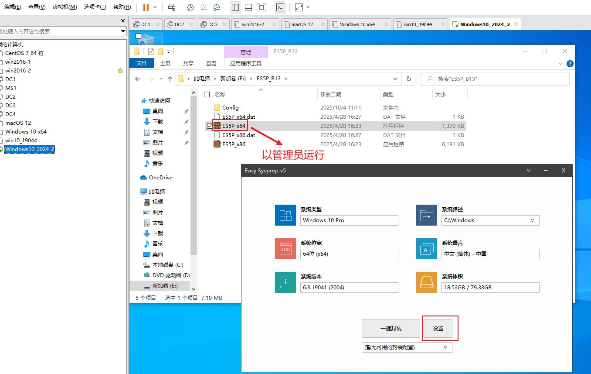
Task: Click the VMware pause virtual machine icon
Action: coord(146,7)
